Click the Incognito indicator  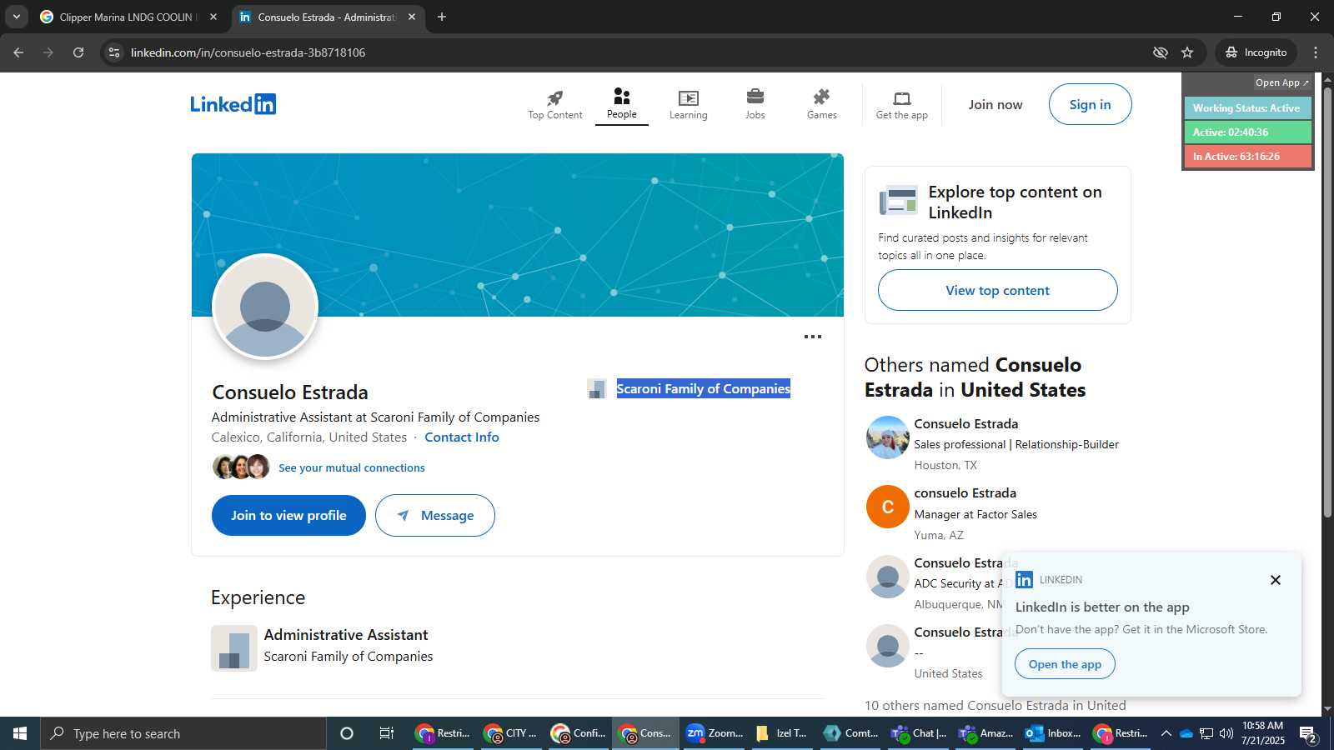[x=1256, y=52]
